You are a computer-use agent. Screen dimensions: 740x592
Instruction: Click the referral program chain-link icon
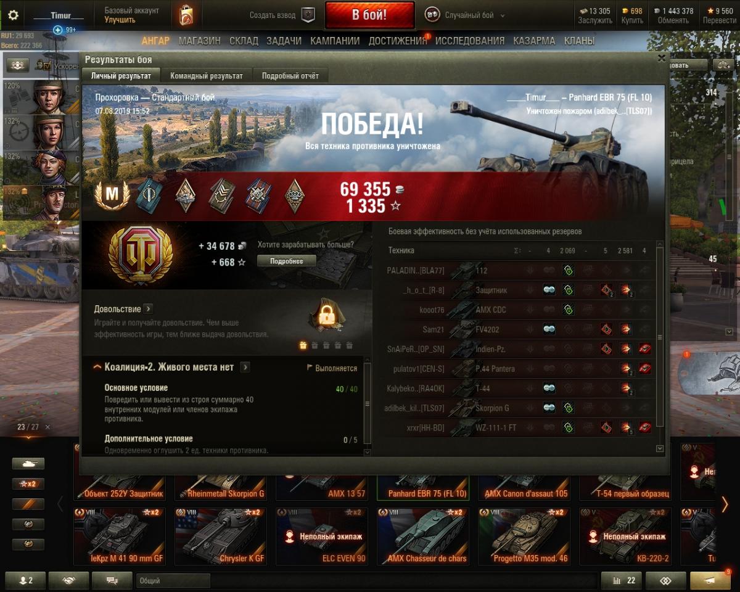pos(666,580)
